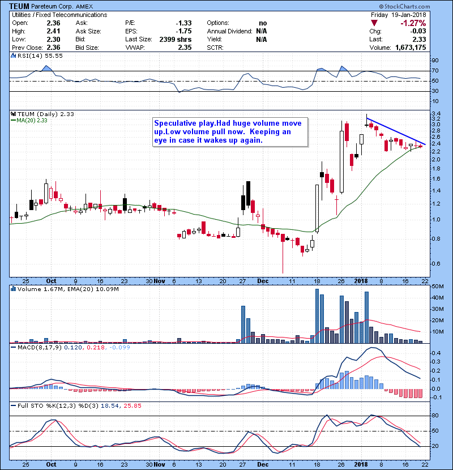Select the Last price 2.33 in header
Image resolution: width=453 pixels, height=470 pixels.
pyautogui.click(x=419, y=39)
